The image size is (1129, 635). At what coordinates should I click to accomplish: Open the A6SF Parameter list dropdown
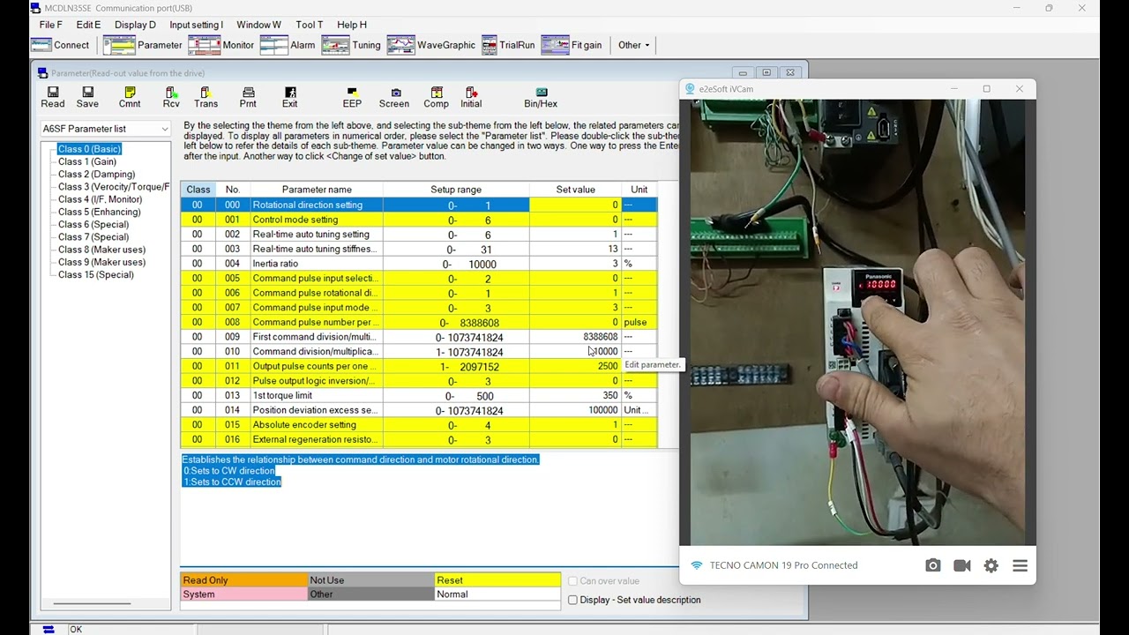click(105, 129)
